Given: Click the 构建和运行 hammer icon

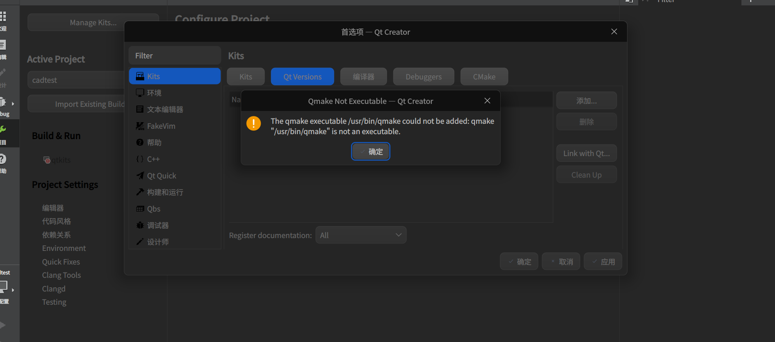Looking at the screenshot, I should pos(140,192).
